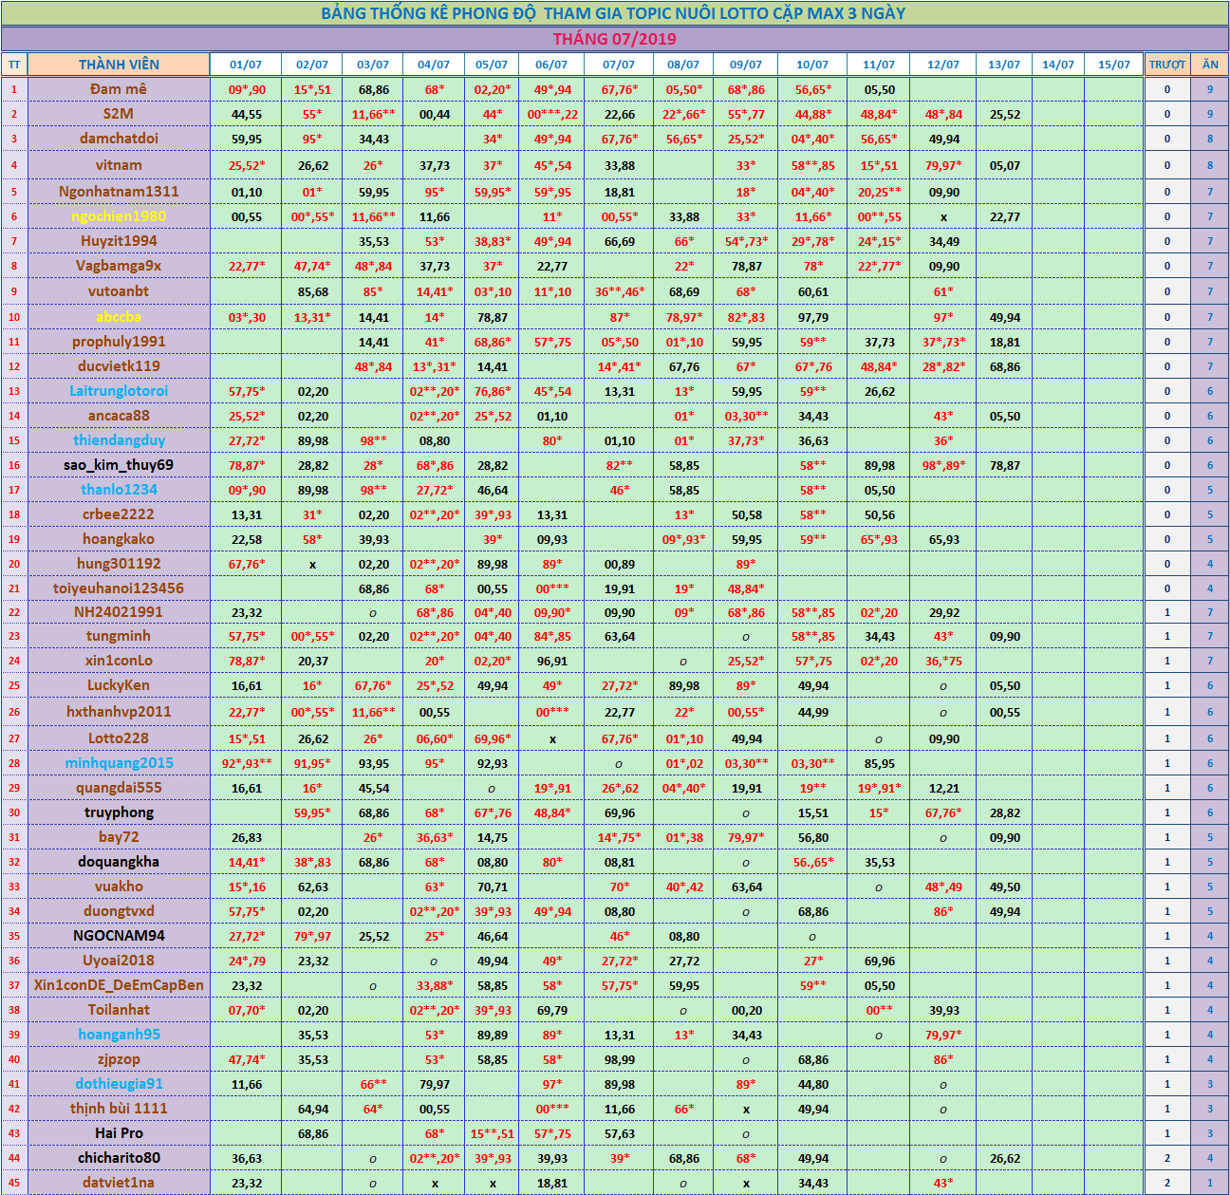Select member name Huyzit1994

(x=119, y=241)
